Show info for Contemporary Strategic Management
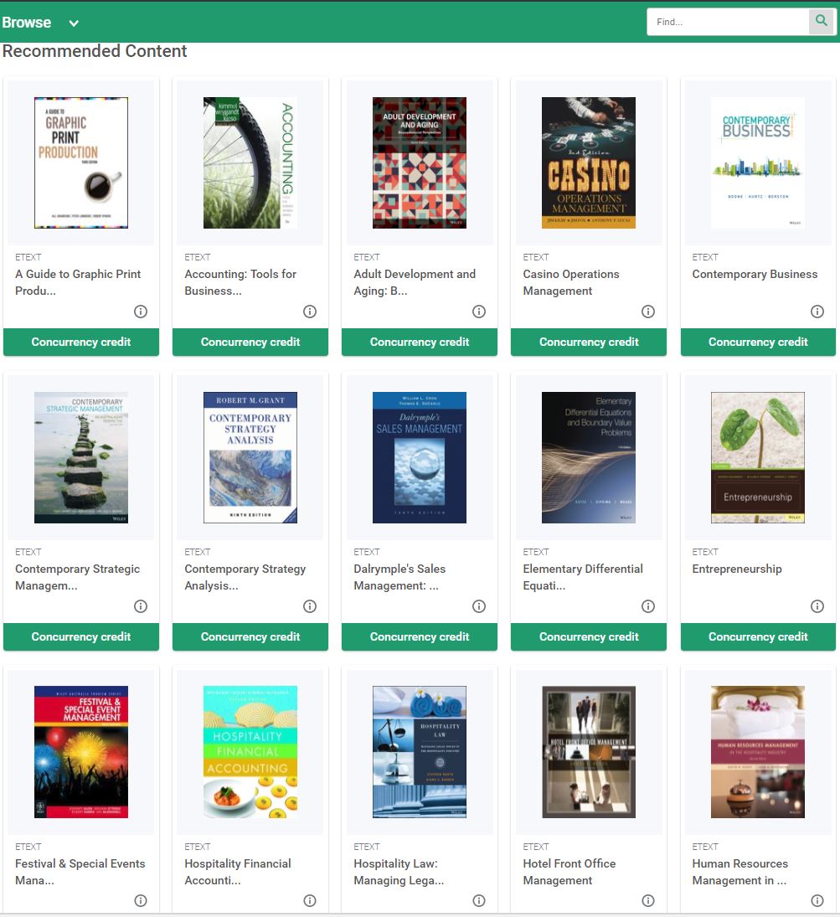 click(x=141, y=606)
